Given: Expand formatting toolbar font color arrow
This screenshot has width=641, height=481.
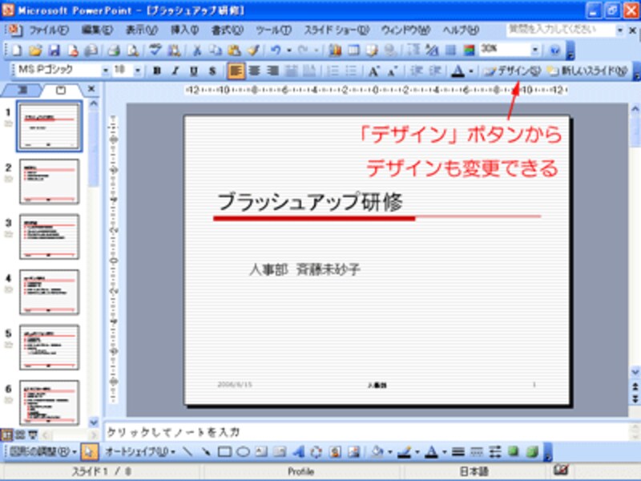Looking at the screenshot, I should click(471, 71).
